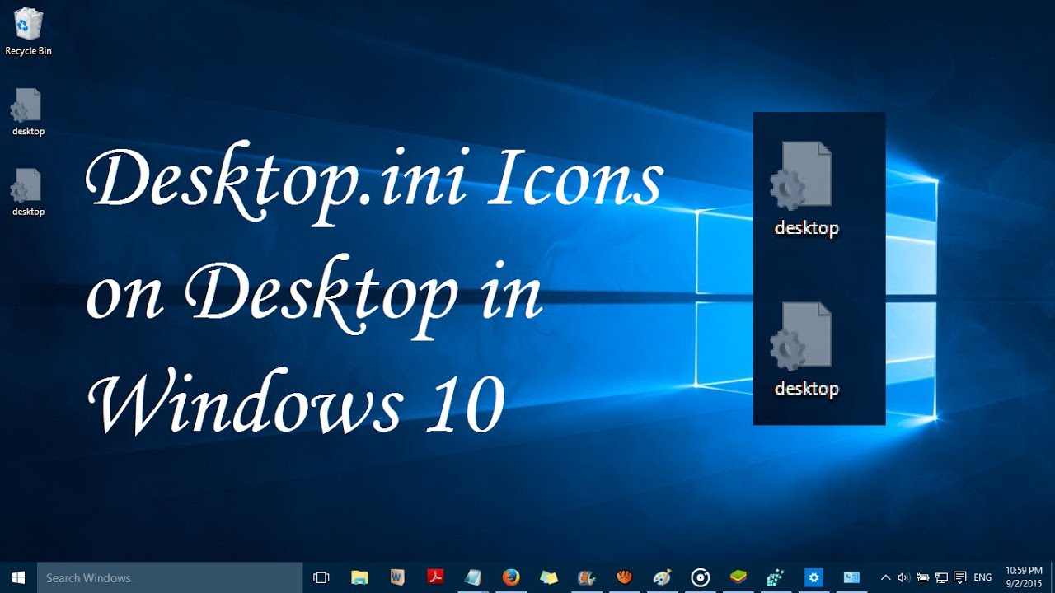Open the Recycle Bin desktop icon
The image size is (1055, 593).
[x=28, y=31]
